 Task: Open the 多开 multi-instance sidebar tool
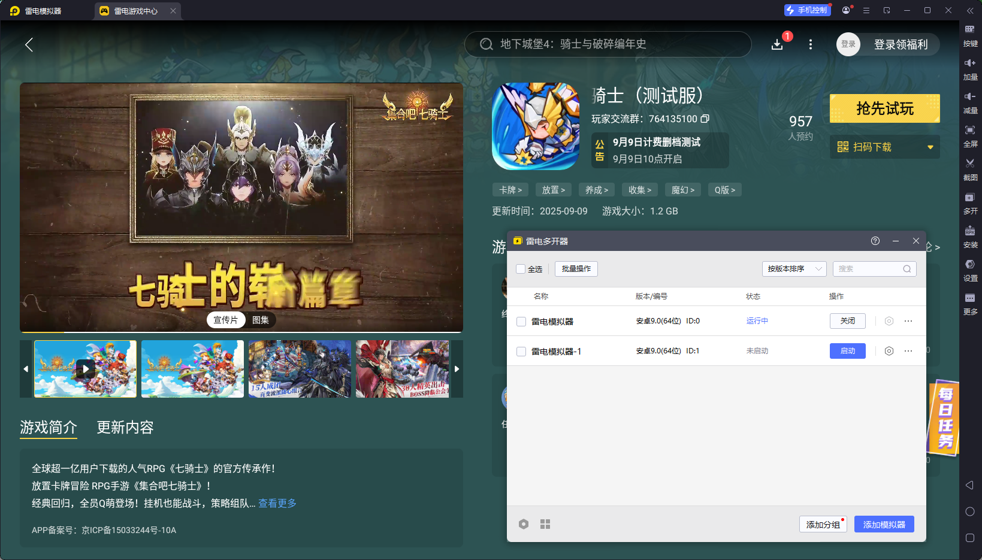(x=970, y=202)
